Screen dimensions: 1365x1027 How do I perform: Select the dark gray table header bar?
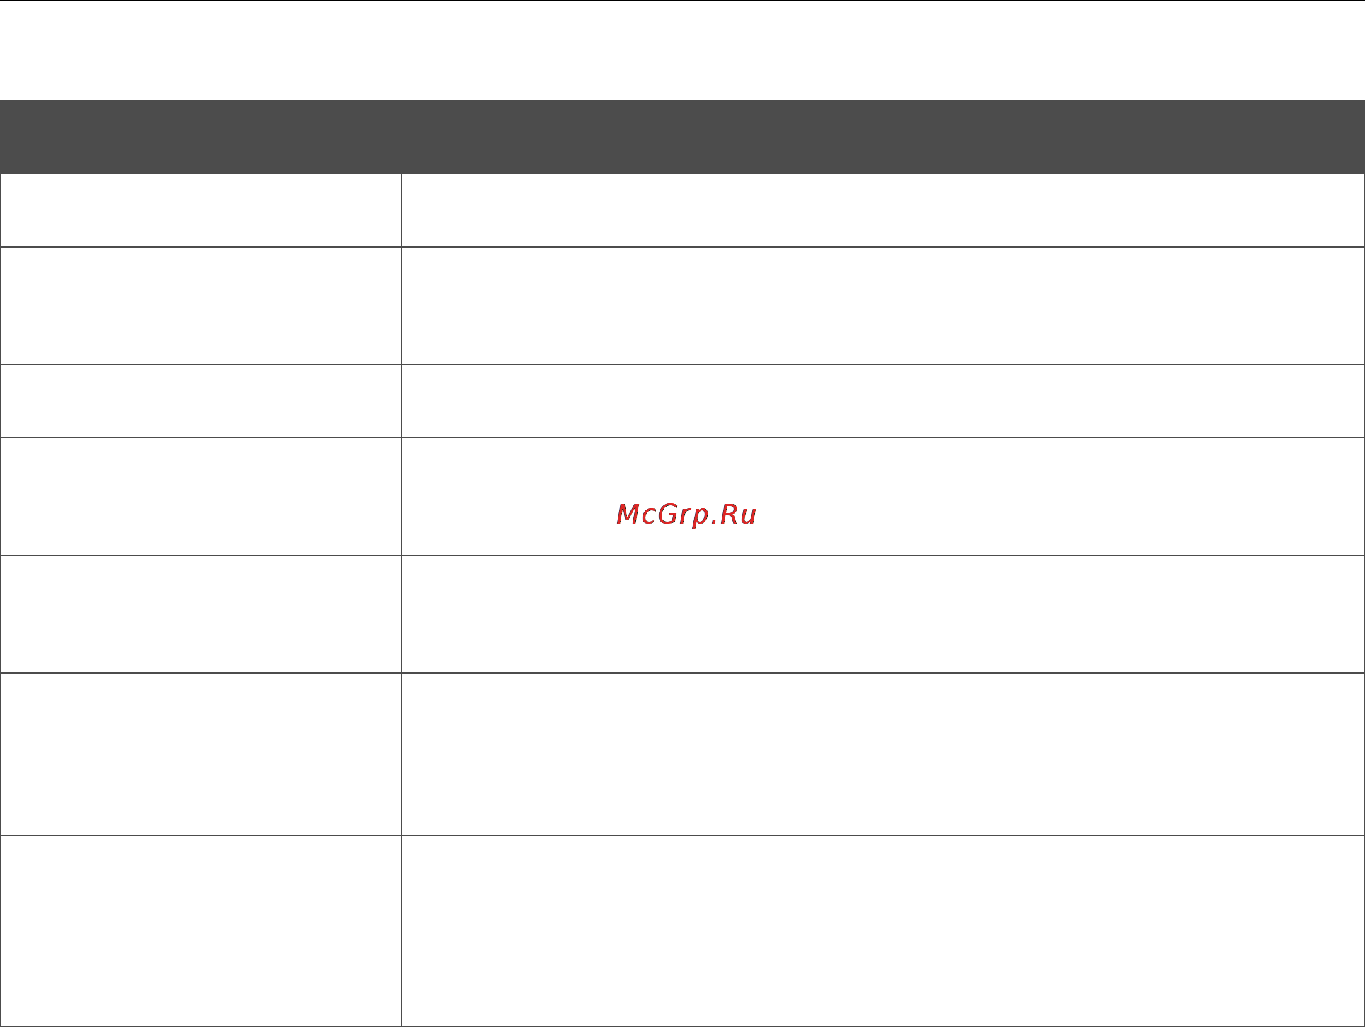coord(682,137)
